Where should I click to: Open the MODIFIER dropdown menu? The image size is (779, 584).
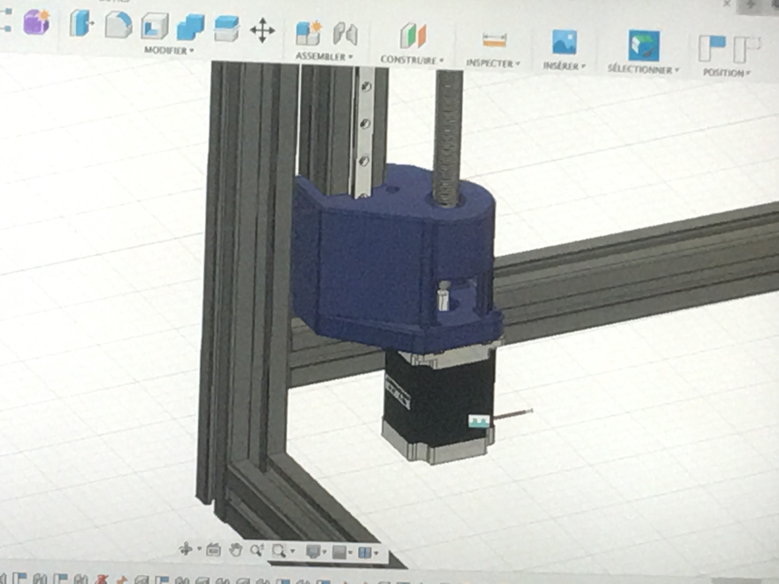pyautogui.click(x=169, y=51)
